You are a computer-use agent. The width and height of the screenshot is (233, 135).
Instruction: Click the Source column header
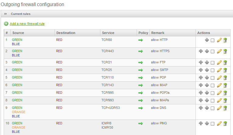coord(18,33)
